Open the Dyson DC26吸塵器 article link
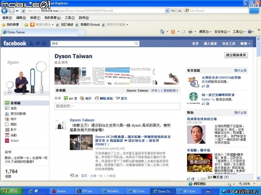Image resolution: width=261 pixels, height=195 pixels. click(x=133, y=140)
